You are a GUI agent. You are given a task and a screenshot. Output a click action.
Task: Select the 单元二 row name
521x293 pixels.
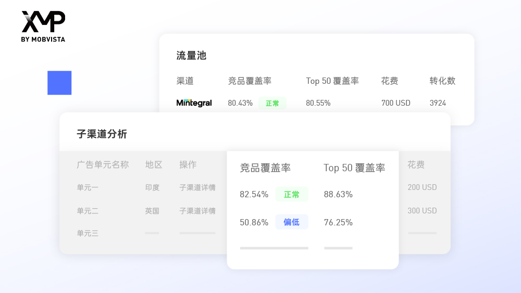88,211
